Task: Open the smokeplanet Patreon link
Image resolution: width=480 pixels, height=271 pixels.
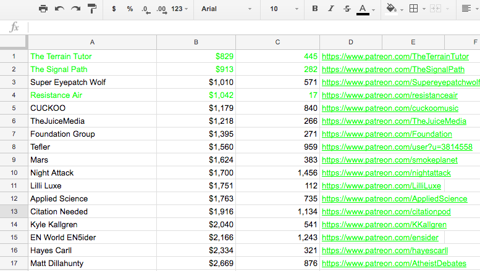Action: (390, 160)
